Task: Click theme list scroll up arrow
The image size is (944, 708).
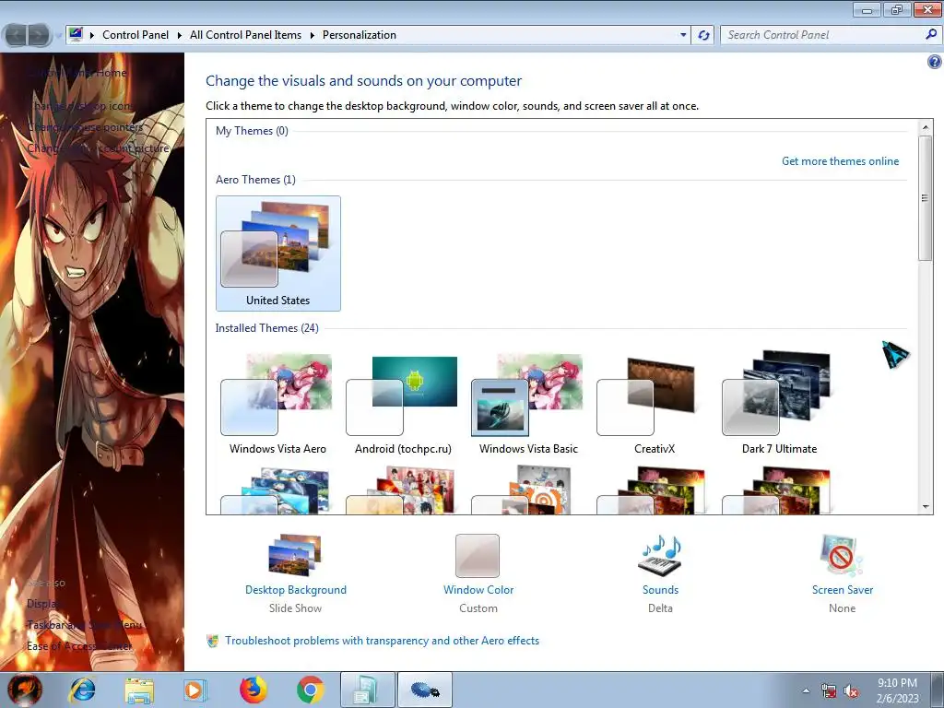Action: pyautogui.click(x=926, y=127)
